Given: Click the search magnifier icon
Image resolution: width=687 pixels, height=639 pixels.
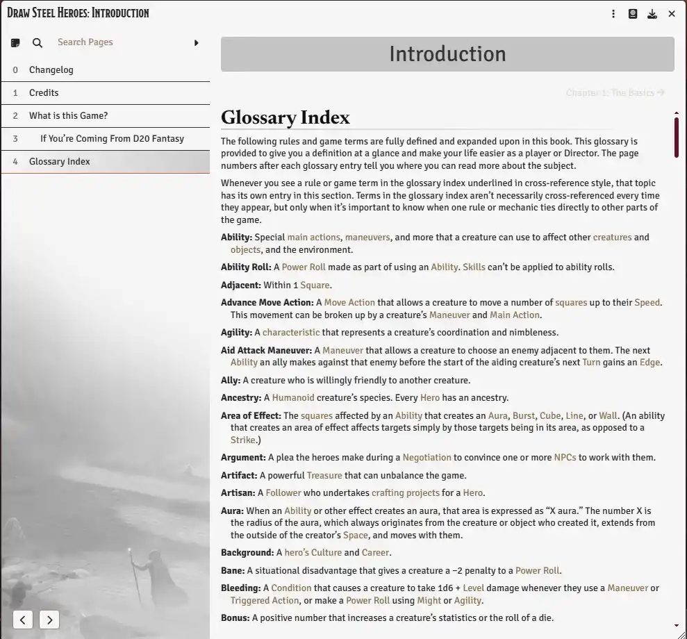Looking at the screenshot, I should (37, 42).
